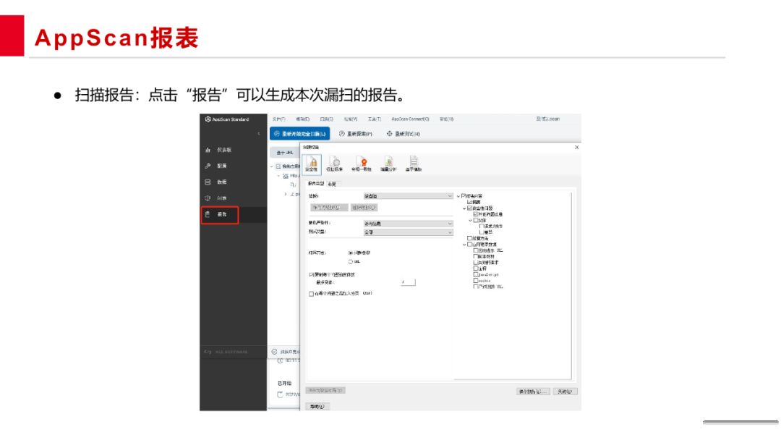Image resolution: width=781 pixels, height=440 pixels.
Task: Select the URL radio button
Action: coord(351,261)
